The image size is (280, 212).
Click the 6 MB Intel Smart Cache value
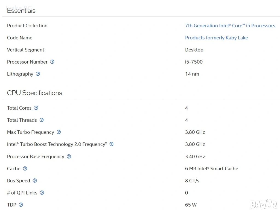click(211, 169)
